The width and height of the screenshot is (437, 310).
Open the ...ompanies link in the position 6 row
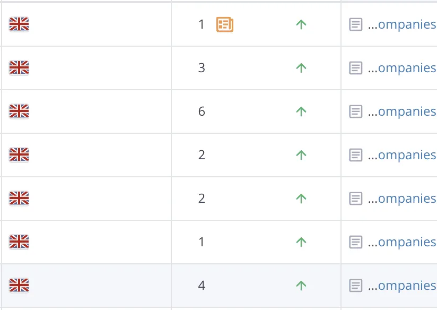[x=402, y=111]
